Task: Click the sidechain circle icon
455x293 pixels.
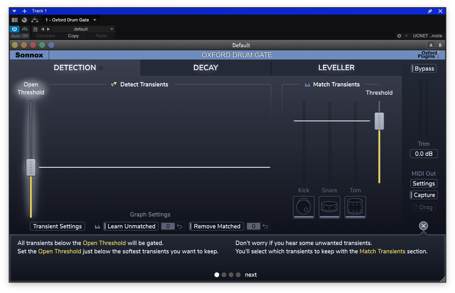Action: (25, 20)
